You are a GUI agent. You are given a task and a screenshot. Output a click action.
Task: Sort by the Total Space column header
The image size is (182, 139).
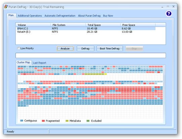[103, 25]
